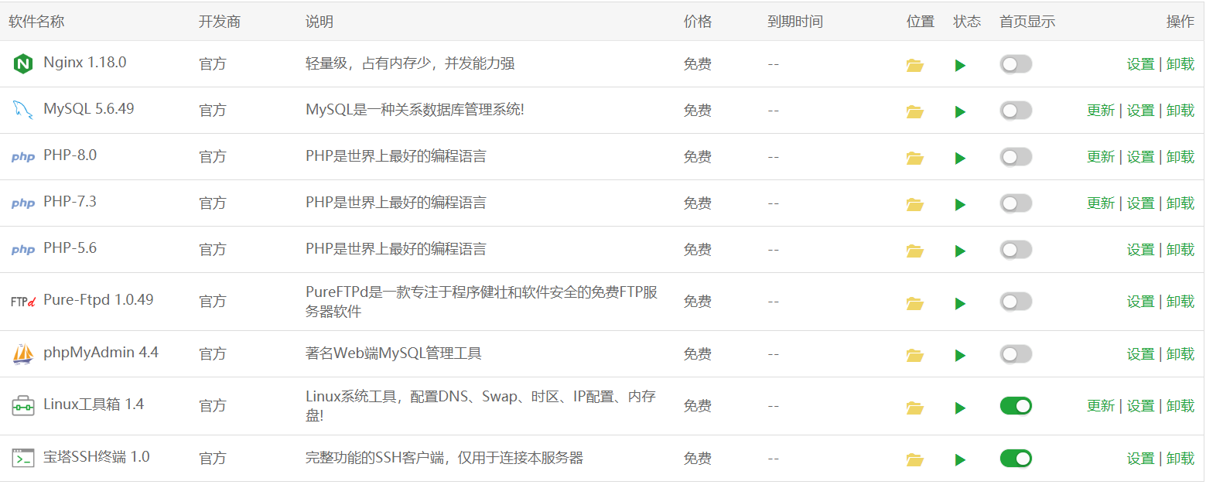
Task: Click 卸载 to uninstall phpMyAdmin 4.4
Action: [x=1180, y=354]
